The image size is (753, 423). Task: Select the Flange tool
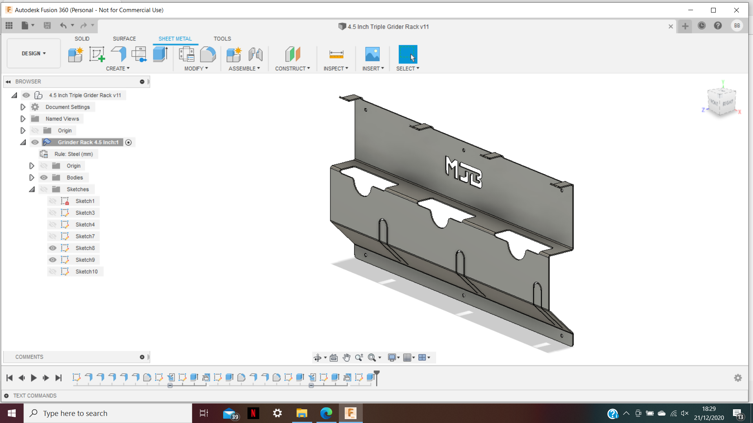coord(118,54)
